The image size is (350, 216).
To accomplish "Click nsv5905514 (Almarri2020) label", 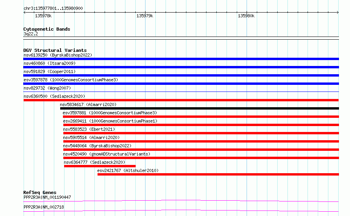I will coord(91,137).
